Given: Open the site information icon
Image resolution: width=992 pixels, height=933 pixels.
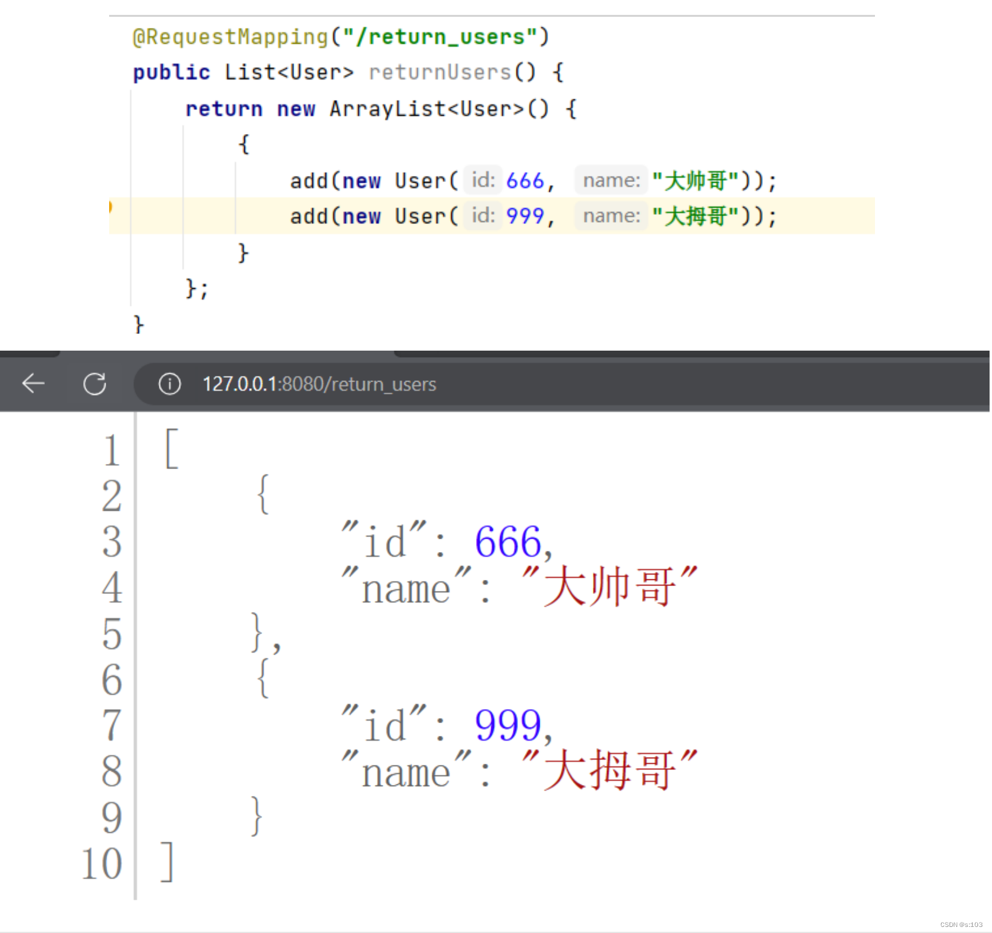Looking at the screenshot, I should click(170, 383).
